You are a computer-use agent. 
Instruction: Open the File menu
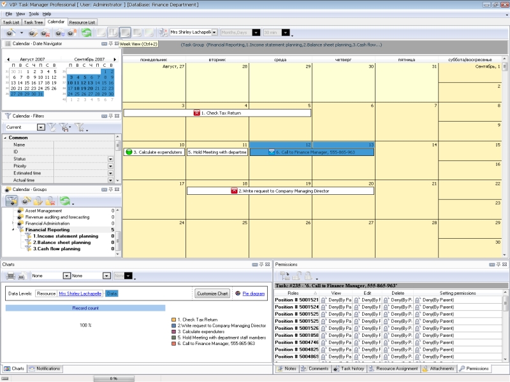(9, 13)
